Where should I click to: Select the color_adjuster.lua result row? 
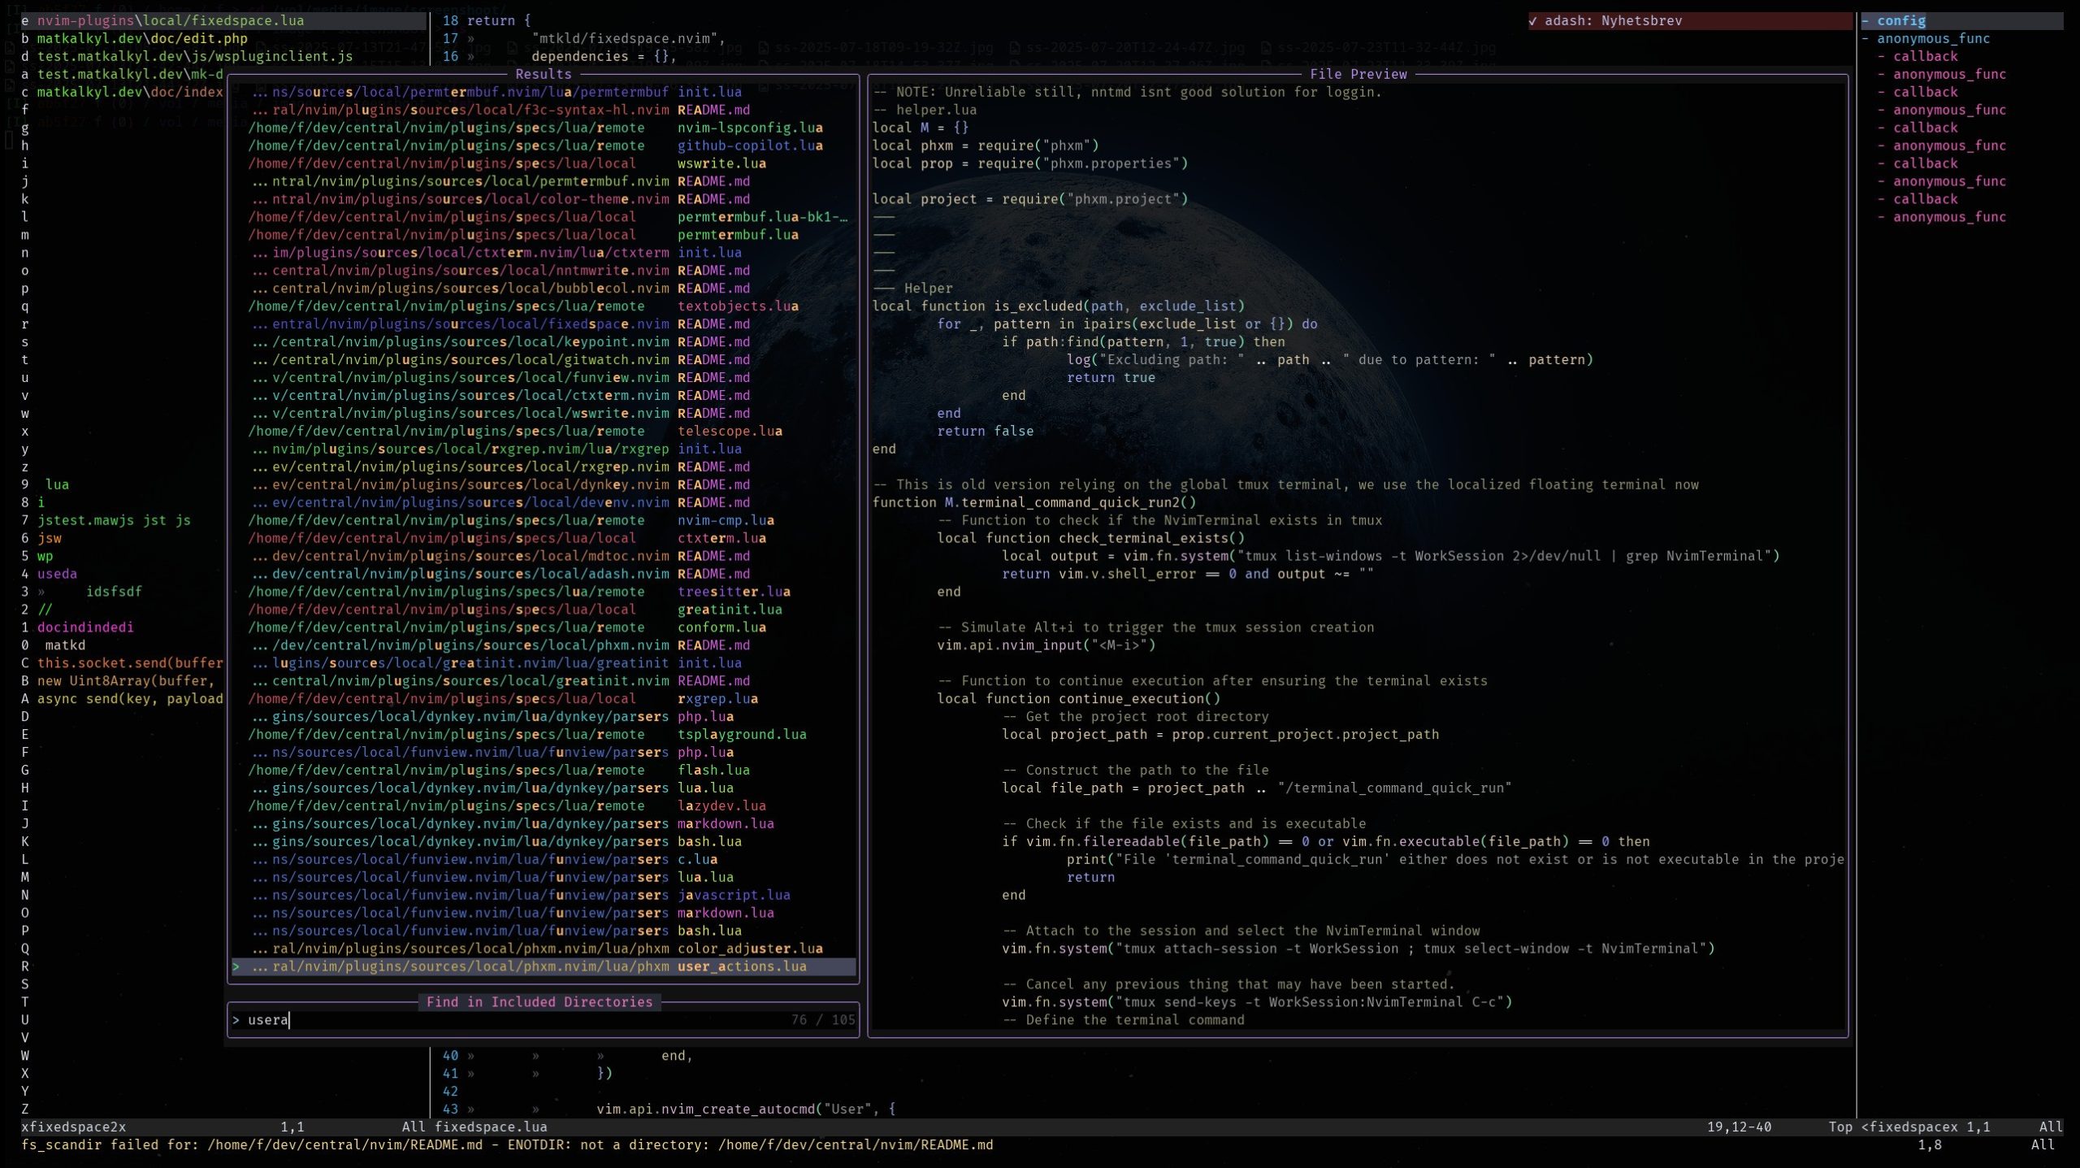pos(543,949)
